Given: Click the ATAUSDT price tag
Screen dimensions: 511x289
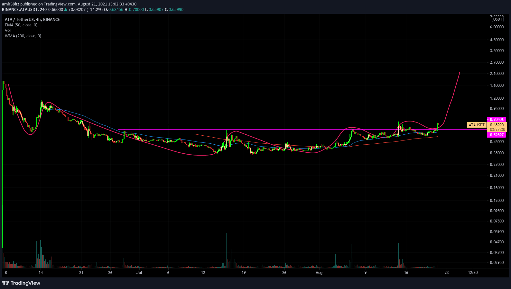Looking at the screenshot, I should click(477, 125).
